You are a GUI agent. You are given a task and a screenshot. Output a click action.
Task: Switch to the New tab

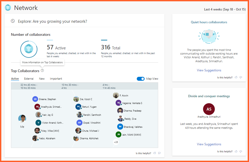click(x=42, y=79)
